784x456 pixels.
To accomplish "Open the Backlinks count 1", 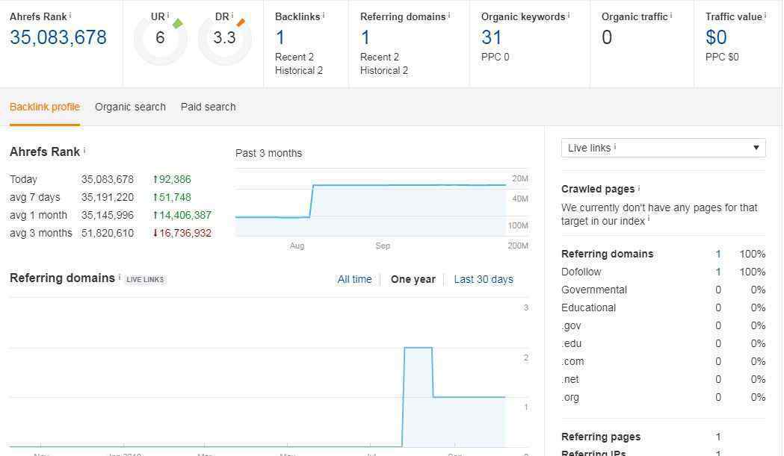I will (x=280, y=37).
